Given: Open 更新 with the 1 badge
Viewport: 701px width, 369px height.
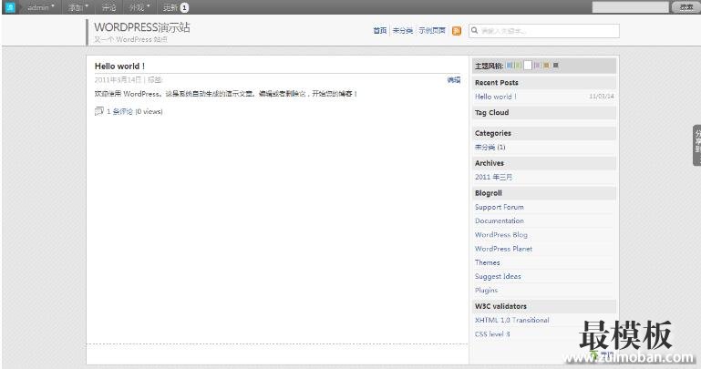Looking at the screenshot, I should pyautogui.click(x=175, y=7).
